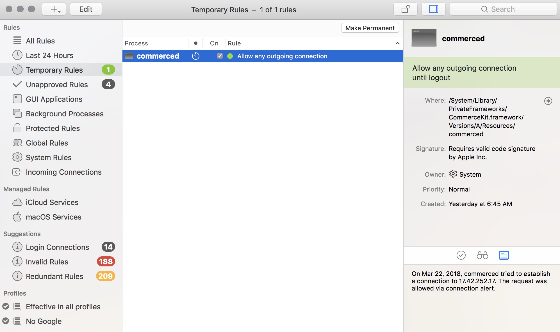The width and height of the screenshot is (560, 332).
Task: Click the Allow any outgoing connection rule text in row
Action: pos(282,56)
